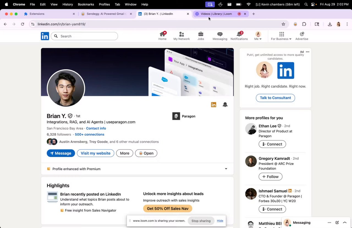Screen dimensions: 352x228
Task: Compose new message icon in Messaging bar
Action: click(337, 223)
